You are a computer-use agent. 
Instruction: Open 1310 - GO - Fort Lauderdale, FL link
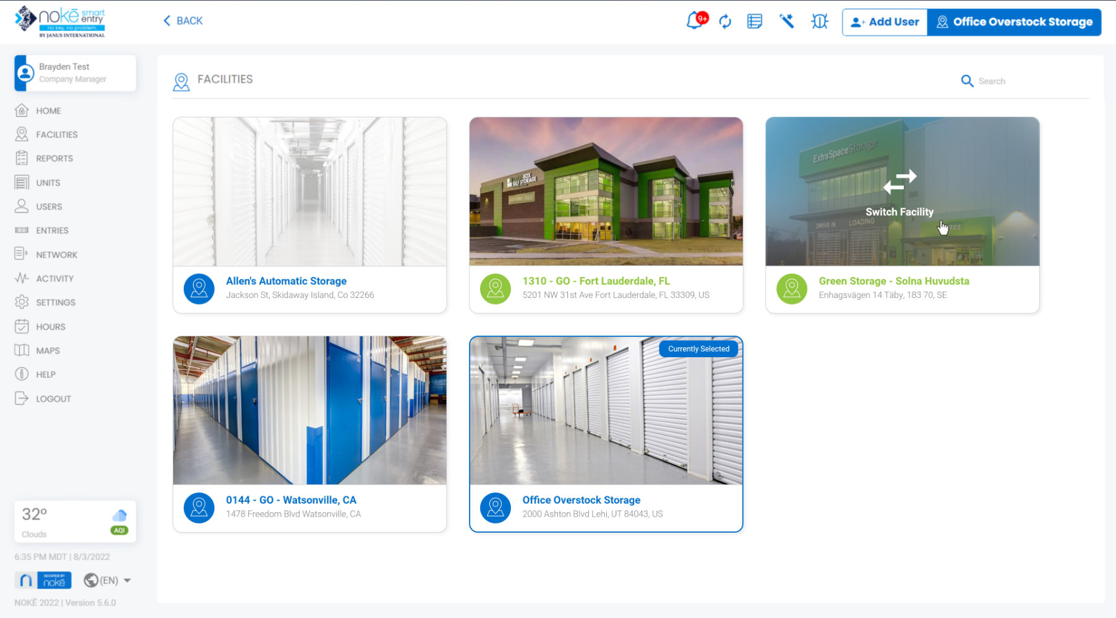coord(596,281)
